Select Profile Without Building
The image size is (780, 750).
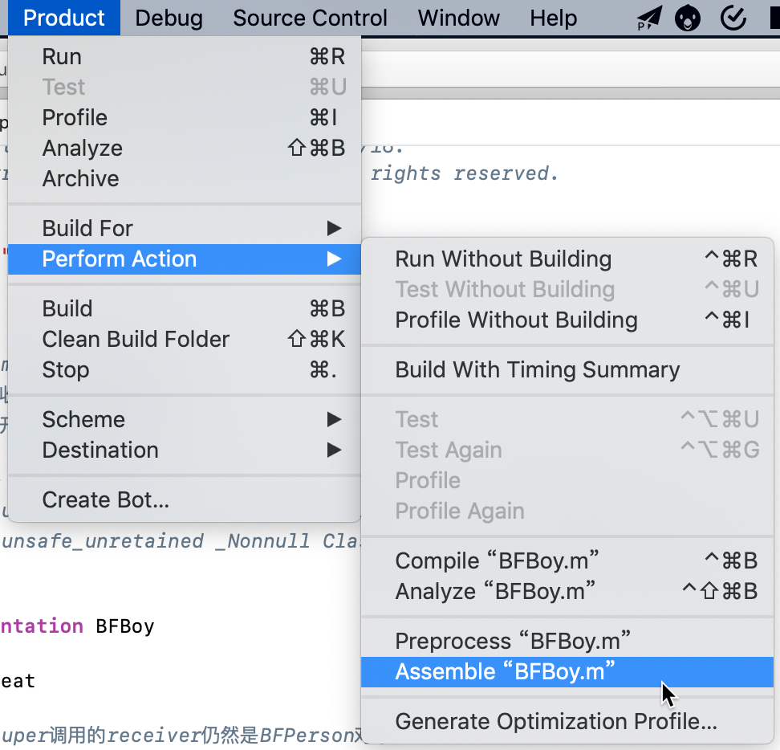click(567, 320)
